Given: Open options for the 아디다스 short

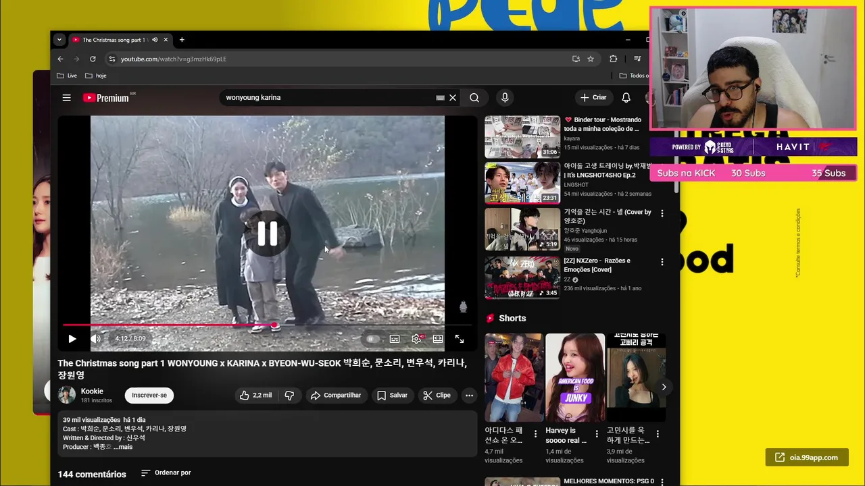Looking at the screenshot, I should pyautogui.click(x=536, y=434).
